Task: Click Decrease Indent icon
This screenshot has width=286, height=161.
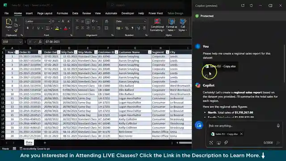Action: tap(93, 28)
